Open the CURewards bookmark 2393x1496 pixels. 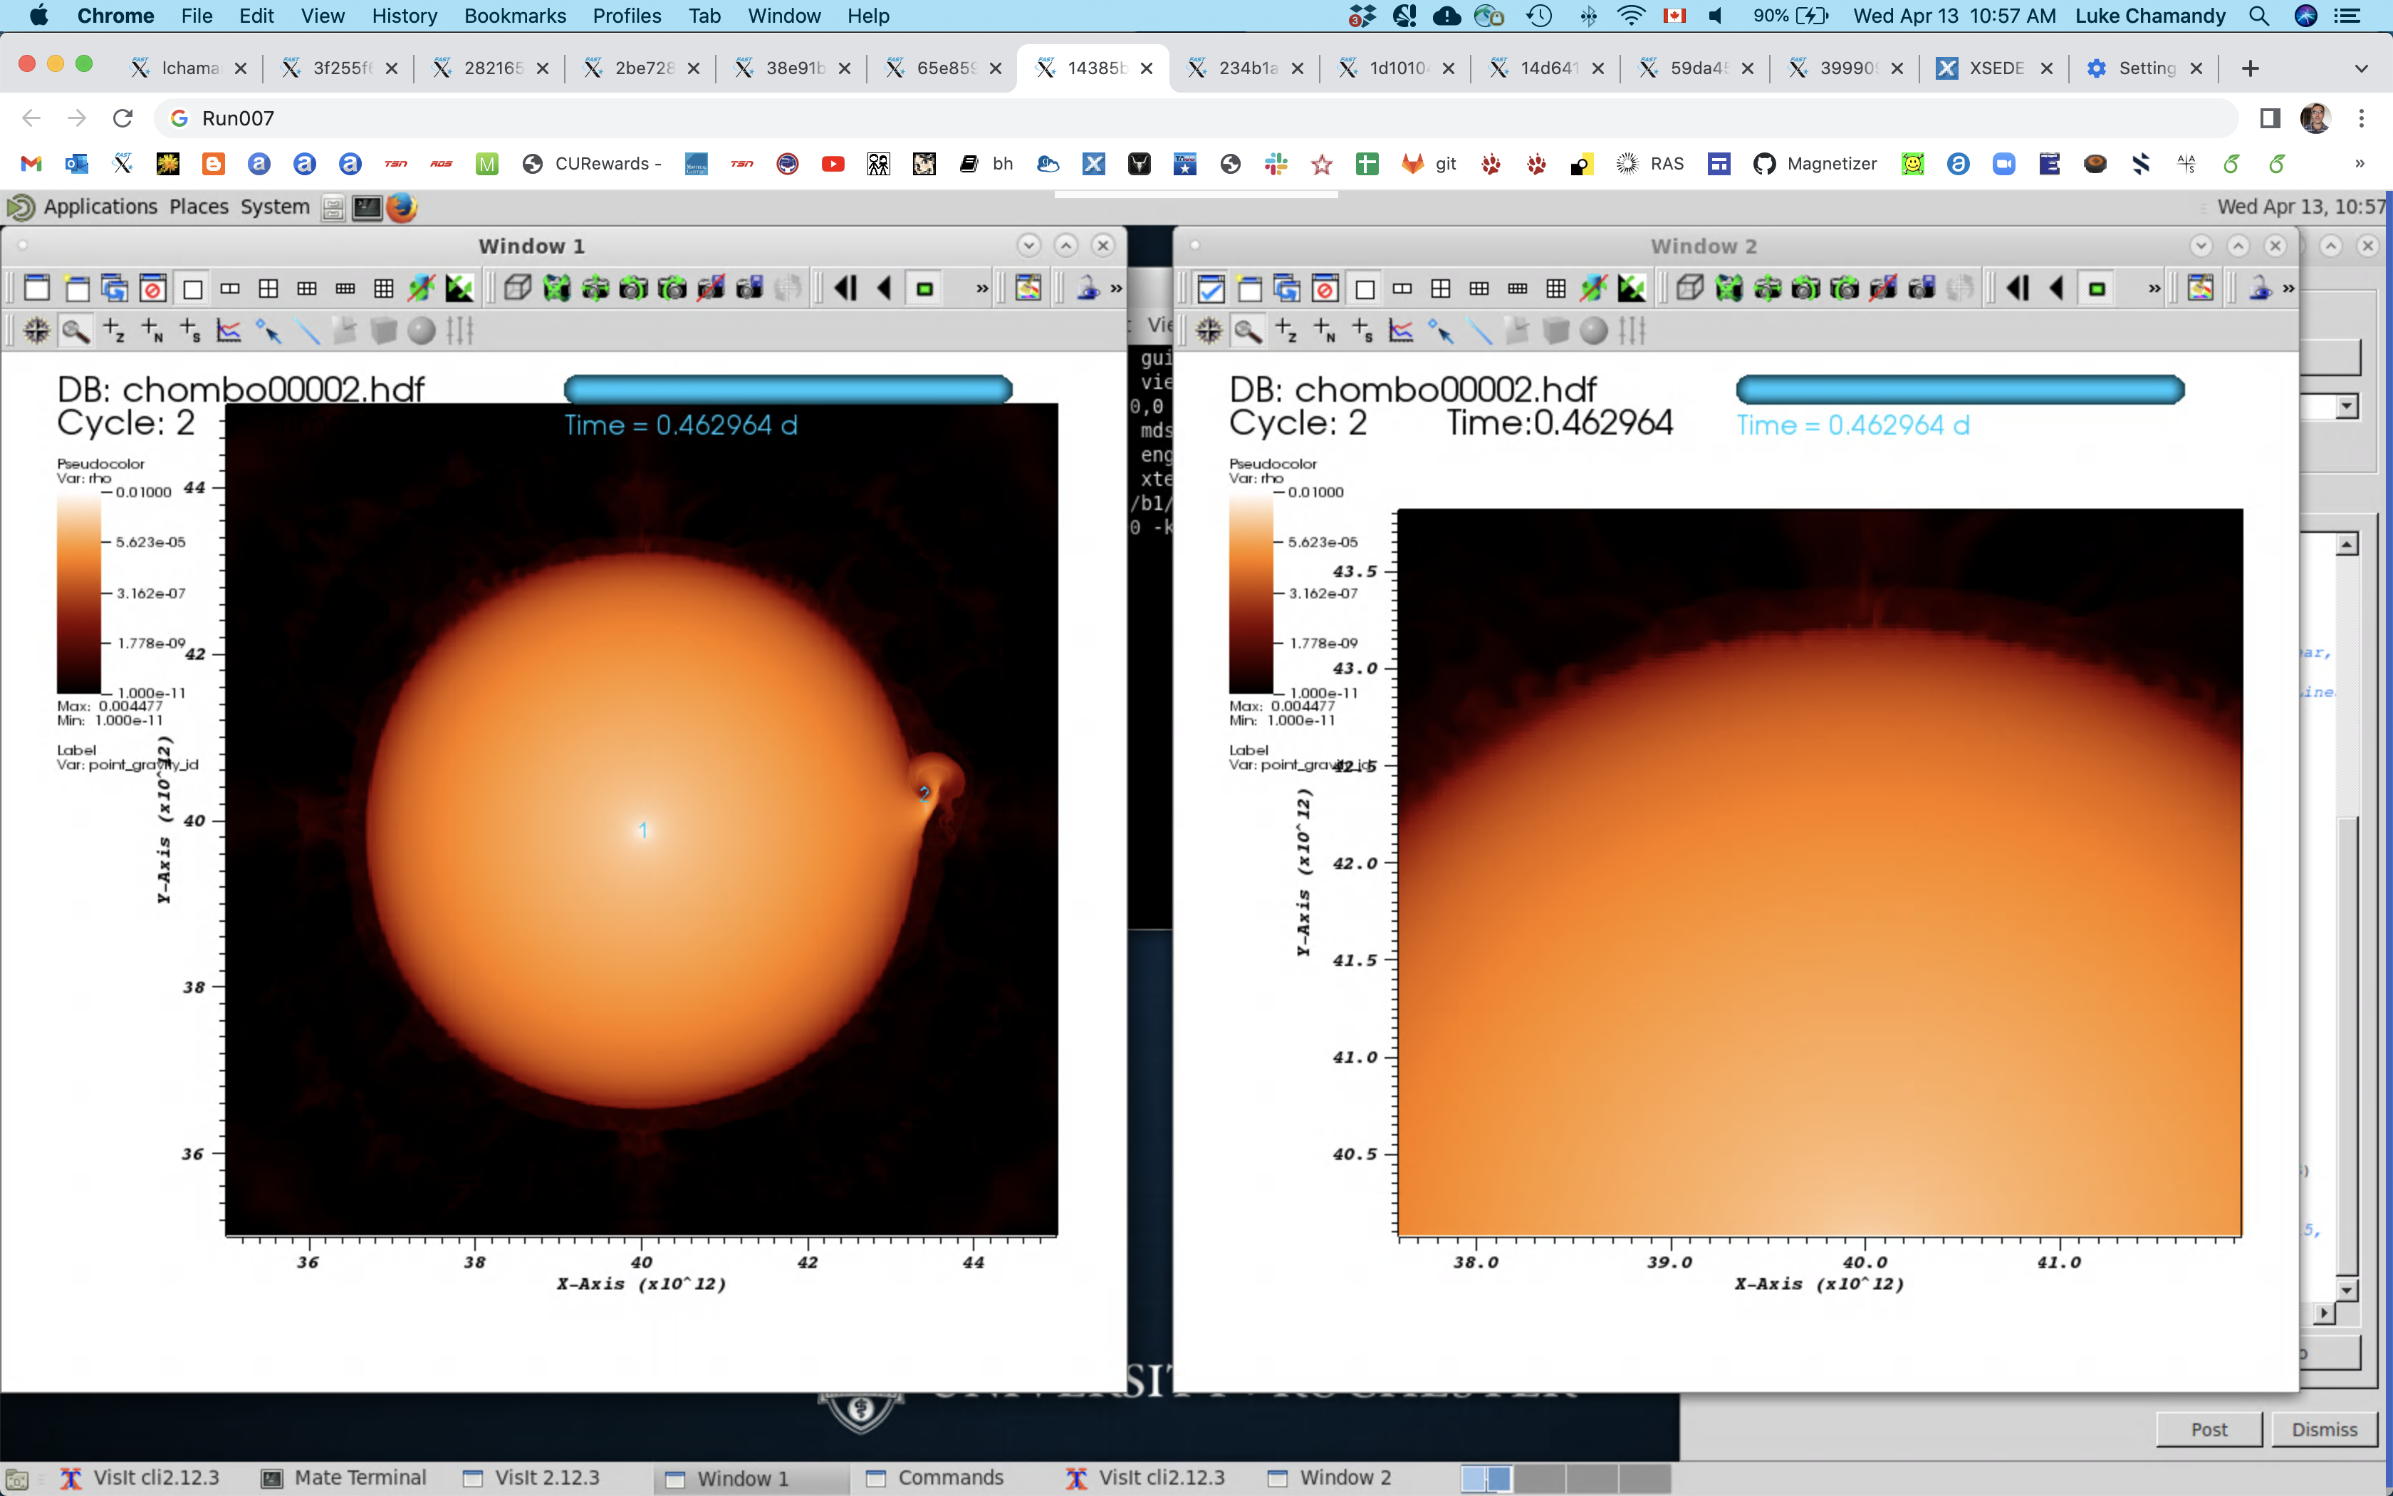coord(593,165)
